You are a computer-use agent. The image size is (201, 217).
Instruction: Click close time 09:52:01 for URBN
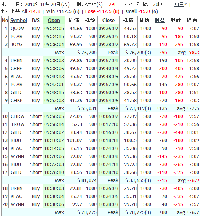[x=108, y=61]
